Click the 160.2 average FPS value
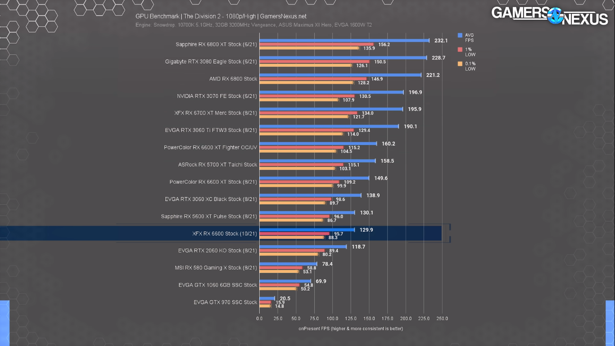615x346 pixels. click(x=389, y=144)
